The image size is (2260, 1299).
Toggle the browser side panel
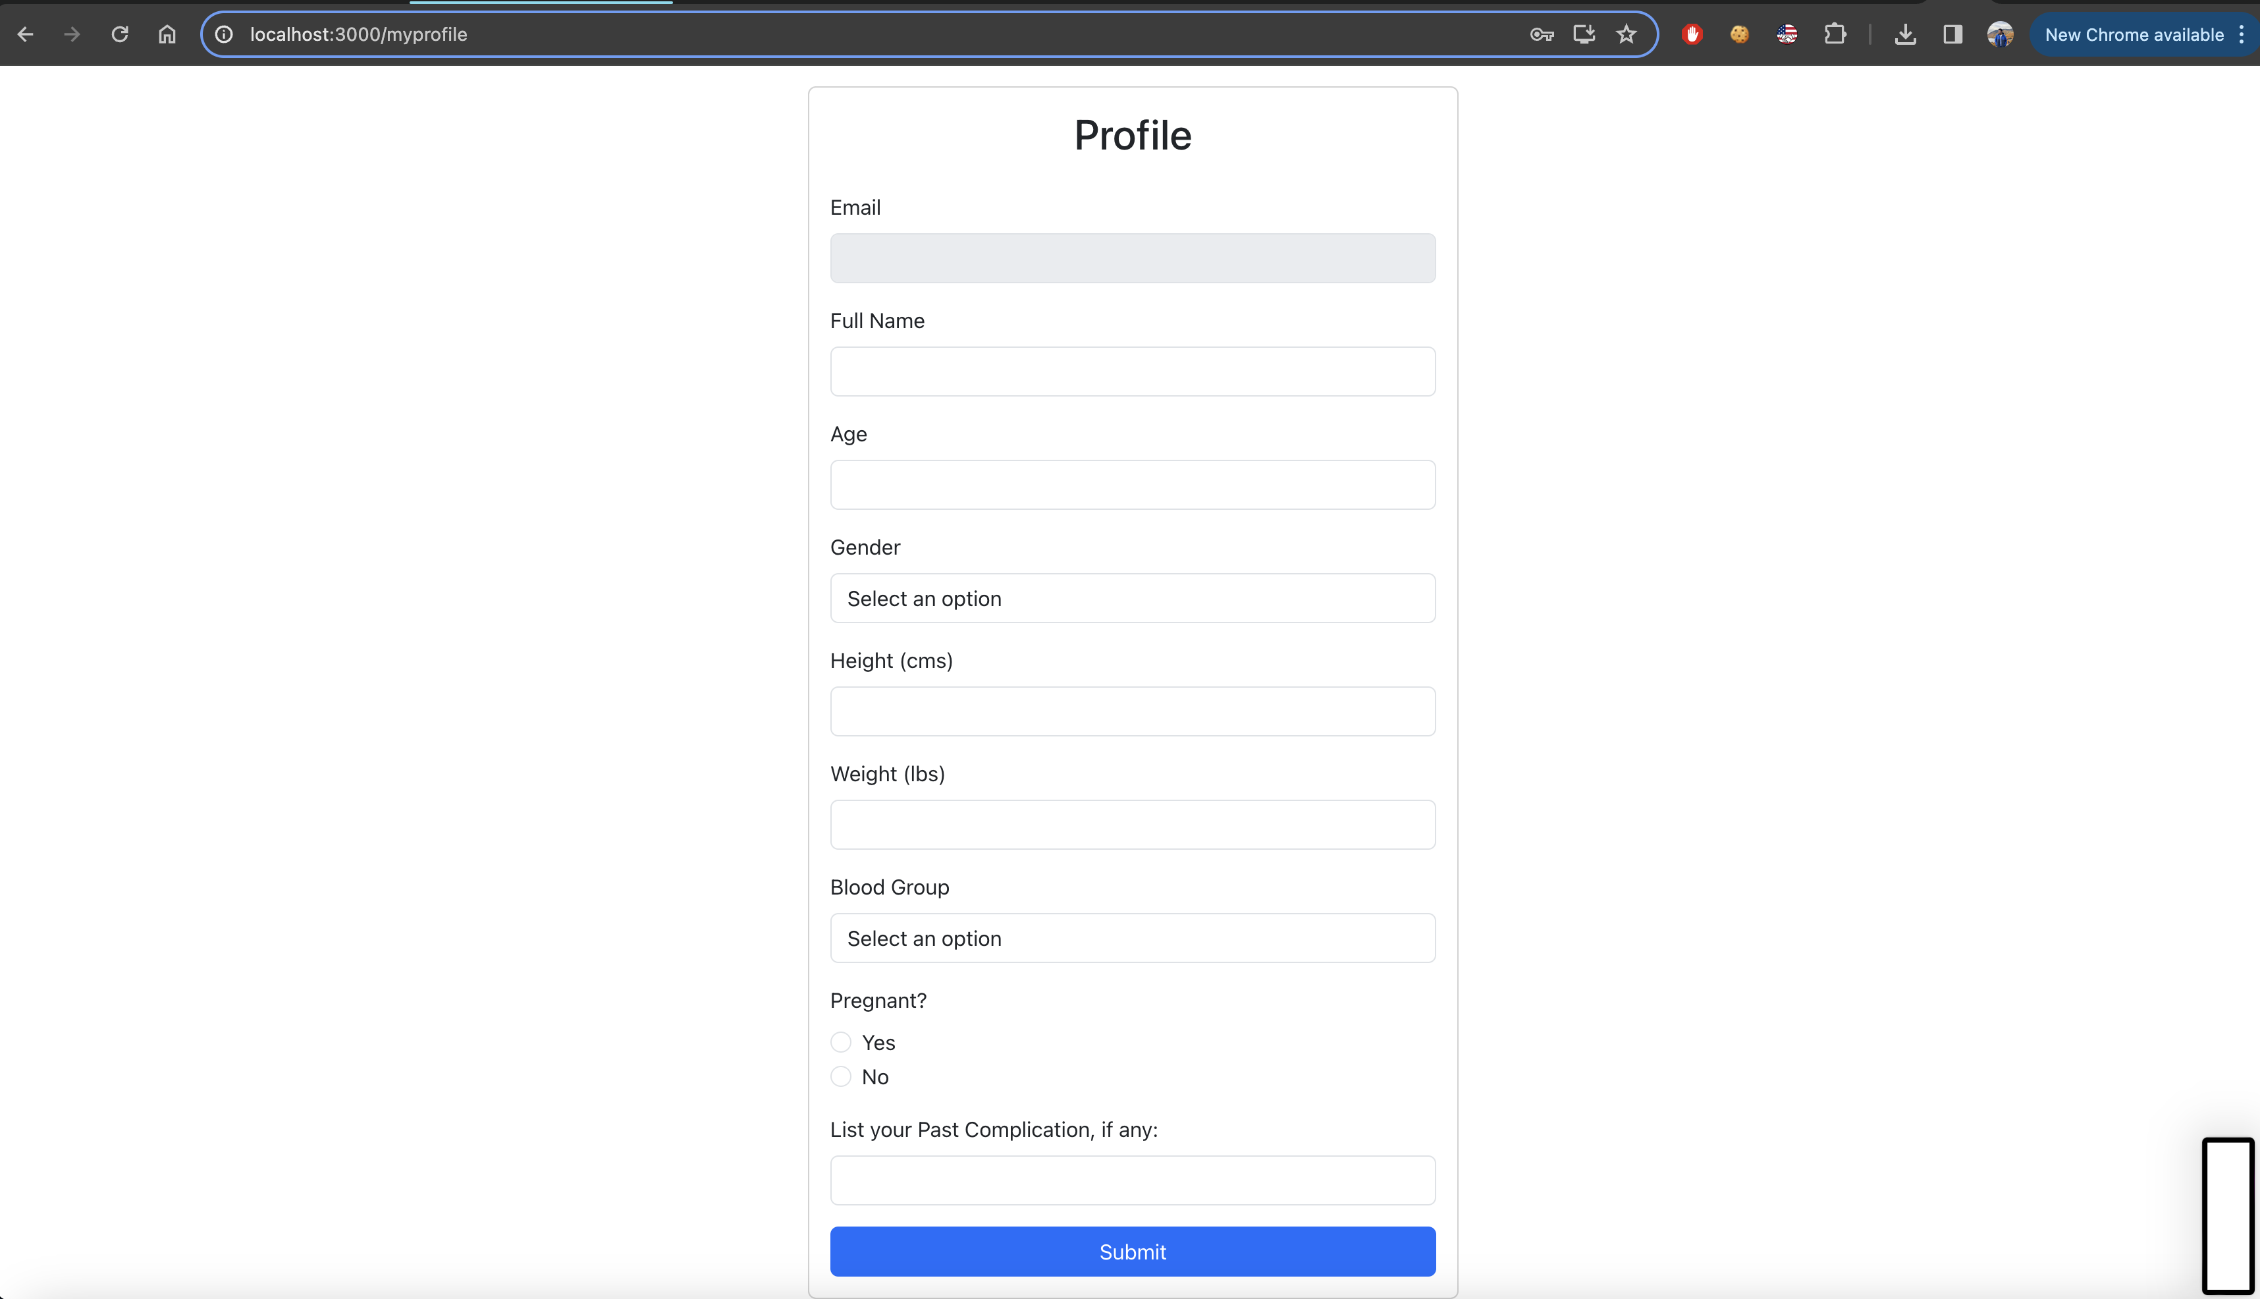[x=1952, y=34]
